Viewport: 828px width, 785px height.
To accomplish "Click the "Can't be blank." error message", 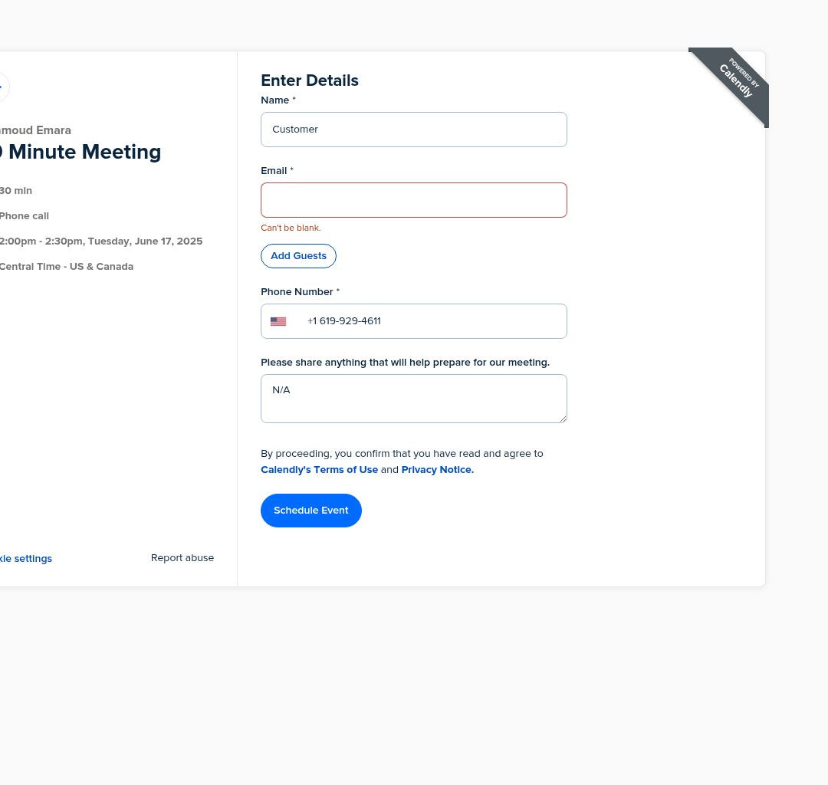I will [x=291, y=228].
